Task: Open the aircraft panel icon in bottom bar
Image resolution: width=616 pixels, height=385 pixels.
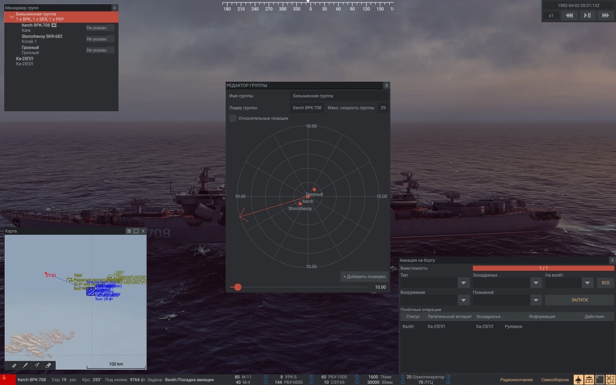Action: tap(578, 380)
